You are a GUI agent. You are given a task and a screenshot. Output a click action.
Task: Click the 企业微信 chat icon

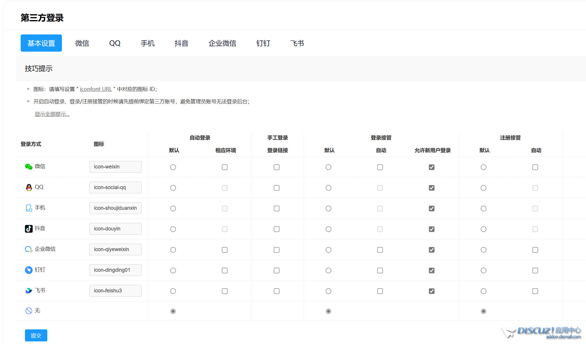click(x=29, y=249)
